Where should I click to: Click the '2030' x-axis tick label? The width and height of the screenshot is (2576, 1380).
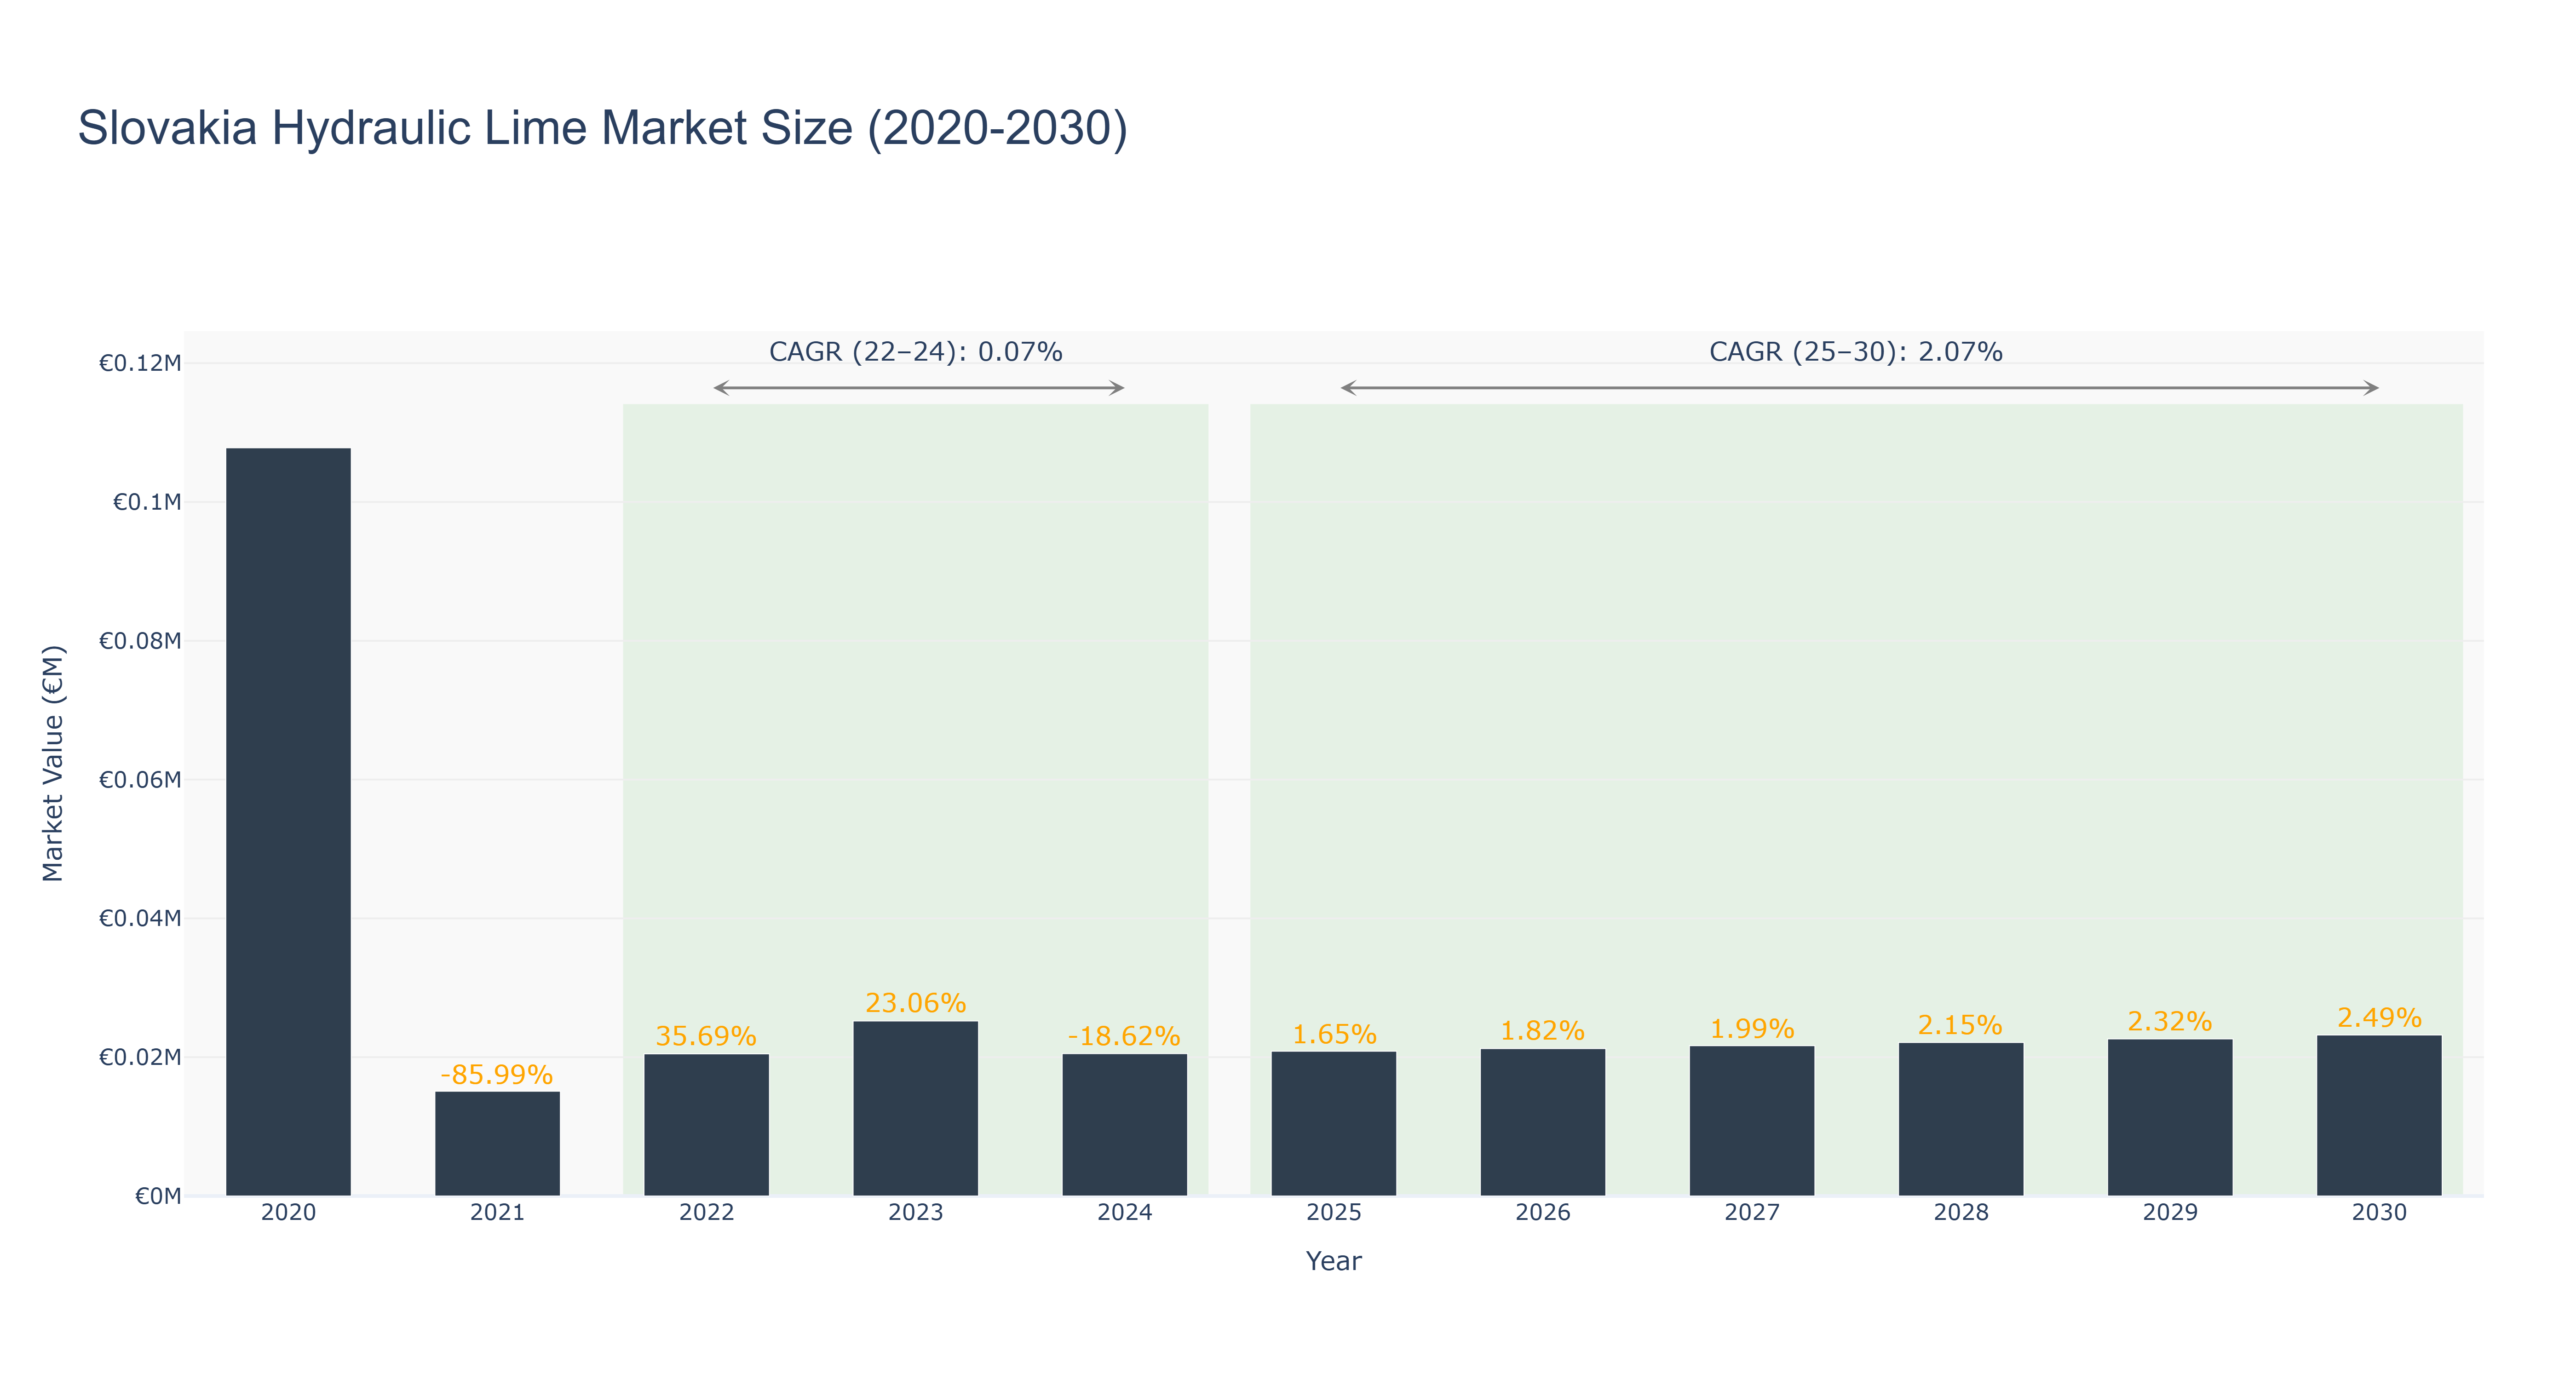pos(2378,1213)
